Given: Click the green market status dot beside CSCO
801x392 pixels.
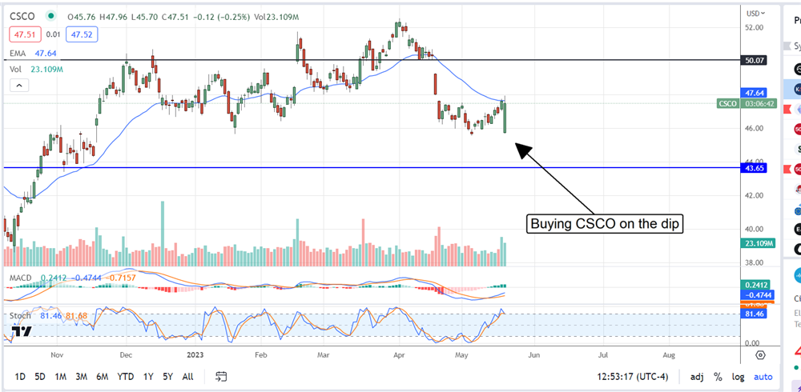Looking at the screenshot, I should click(52, 14).
